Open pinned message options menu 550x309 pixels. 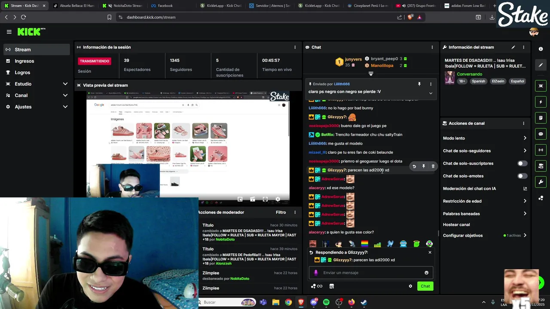point(431,84)
